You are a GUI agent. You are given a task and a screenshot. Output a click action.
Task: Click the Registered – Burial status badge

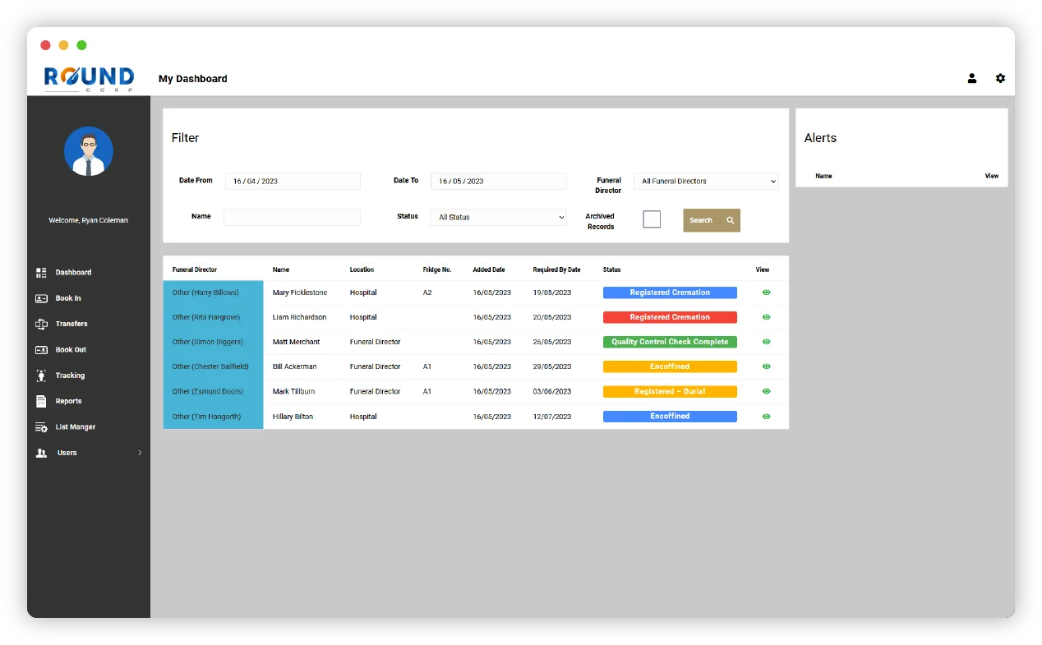670,391
